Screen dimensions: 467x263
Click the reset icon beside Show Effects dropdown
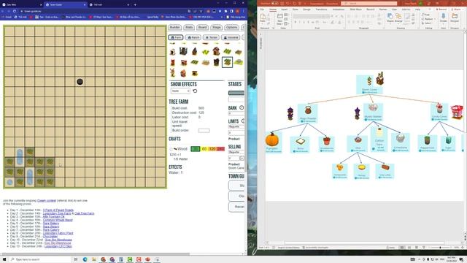pos(195,91)
